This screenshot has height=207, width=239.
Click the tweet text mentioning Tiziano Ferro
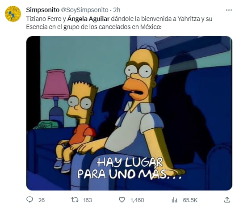point(119,23)
